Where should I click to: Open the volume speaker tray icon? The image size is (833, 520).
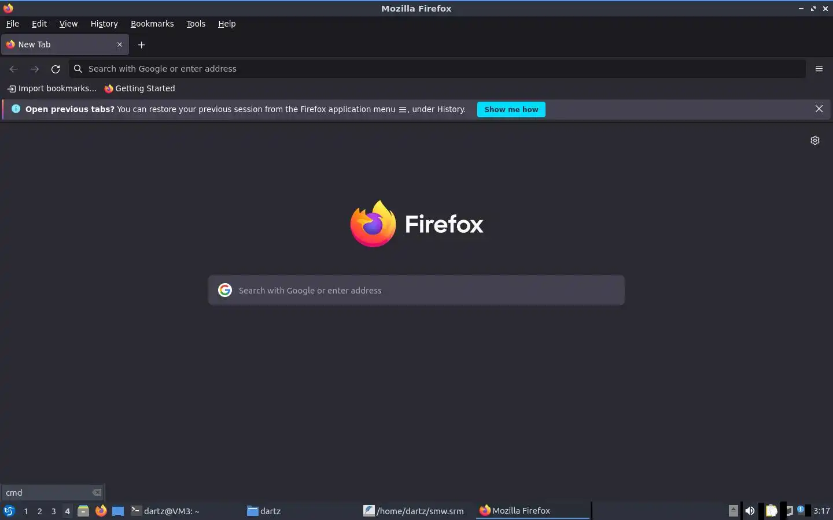point(750,511)
